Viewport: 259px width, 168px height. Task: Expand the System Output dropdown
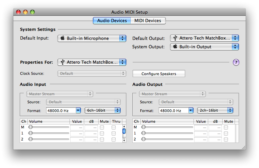(x=205, y=47)
